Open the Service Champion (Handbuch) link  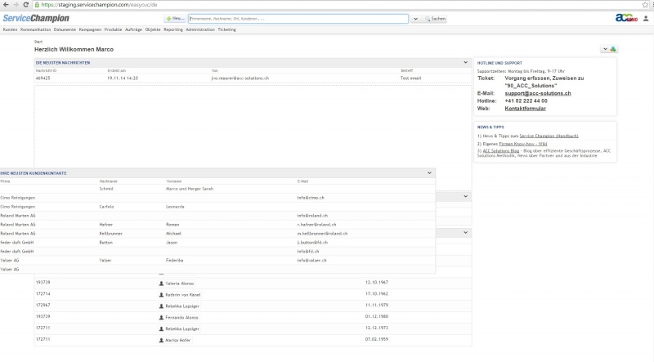tap(549, 136)
